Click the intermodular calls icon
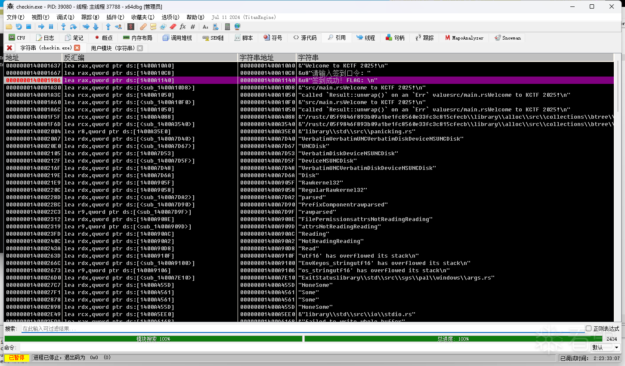625x366 pixels. [x=215, y=27]
